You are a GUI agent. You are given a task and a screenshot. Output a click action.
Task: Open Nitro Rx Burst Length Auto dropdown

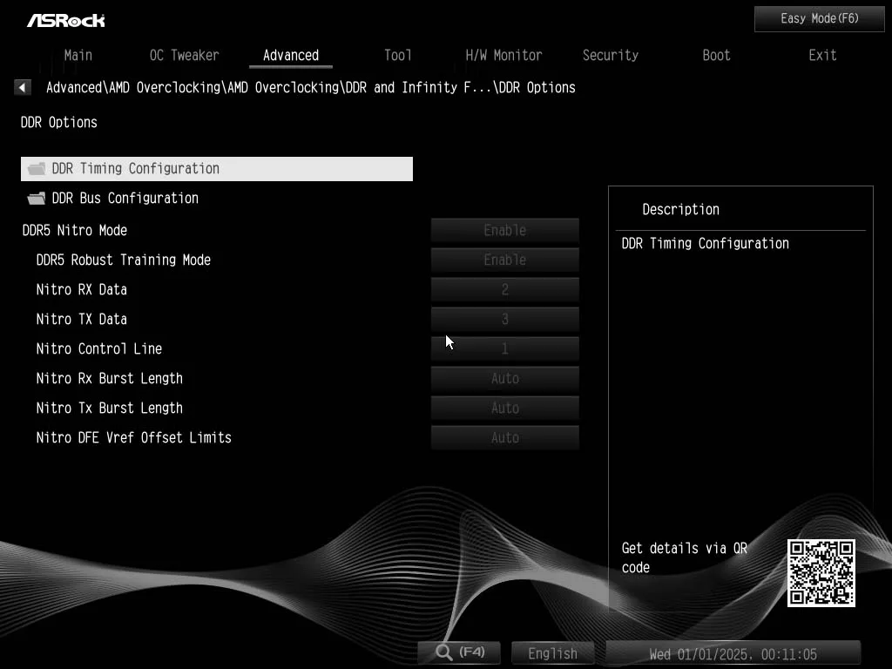(x=504, y=378)
